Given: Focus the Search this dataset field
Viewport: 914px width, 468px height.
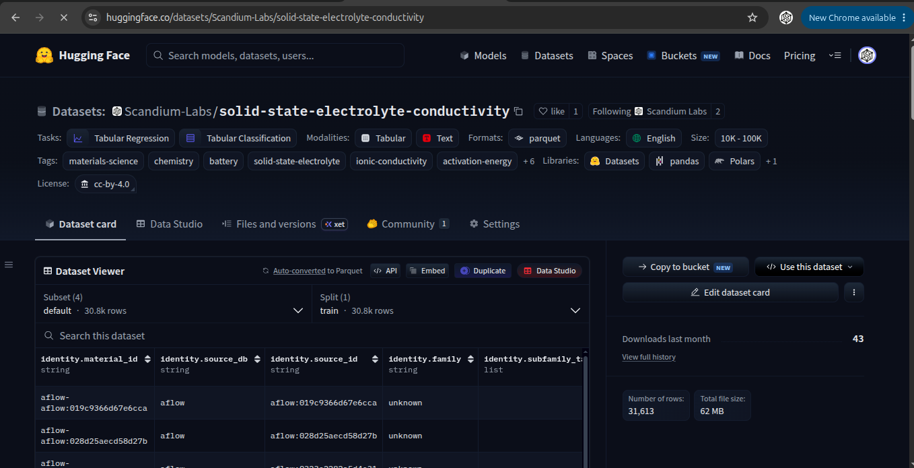Looking at the screenshot, I should pos(312,335).
